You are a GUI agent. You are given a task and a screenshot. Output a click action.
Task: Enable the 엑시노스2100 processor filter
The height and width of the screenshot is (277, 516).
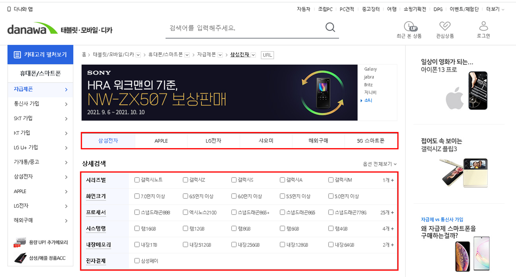pos(185,212)
